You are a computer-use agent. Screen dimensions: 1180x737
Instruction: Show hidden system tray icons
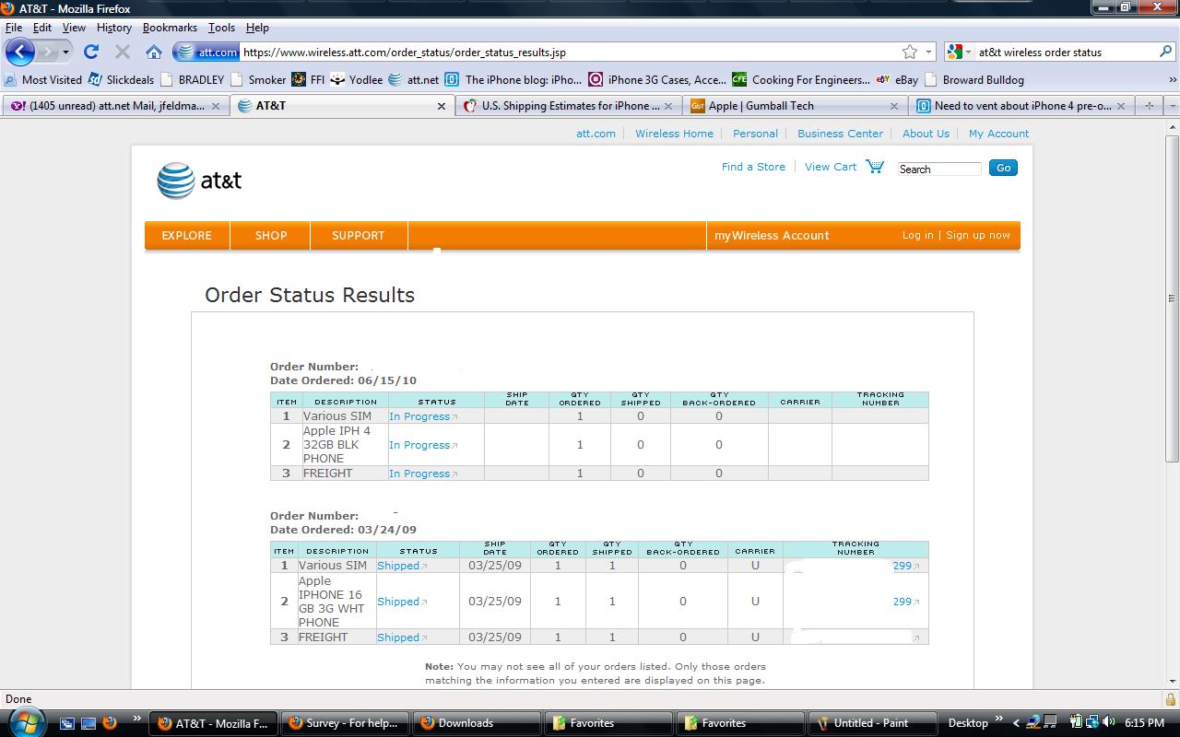tap(1016, 723)
